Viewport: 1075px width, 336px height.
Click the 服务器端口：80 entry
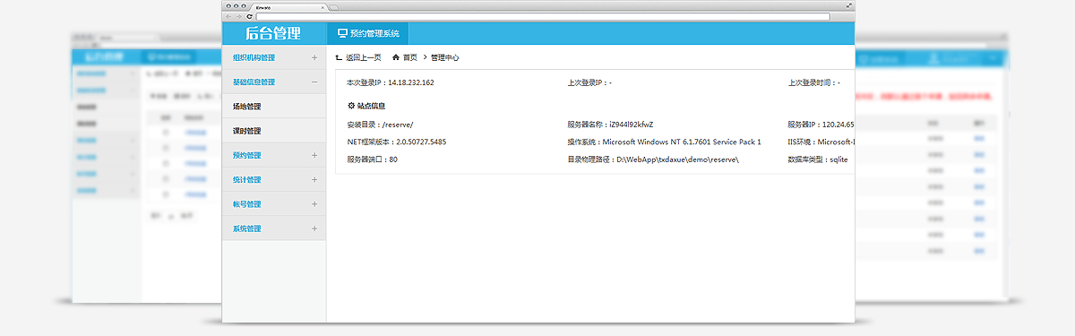[373, 159]
